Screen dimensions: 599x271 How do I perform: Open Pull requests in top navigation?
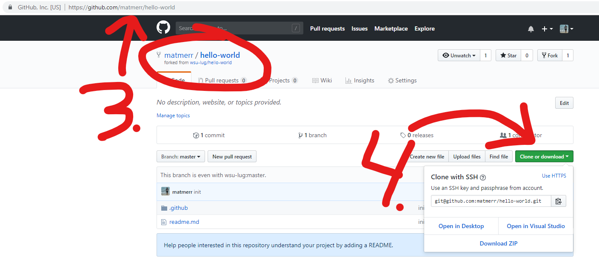pyautogui.click(x=327, y=28)
